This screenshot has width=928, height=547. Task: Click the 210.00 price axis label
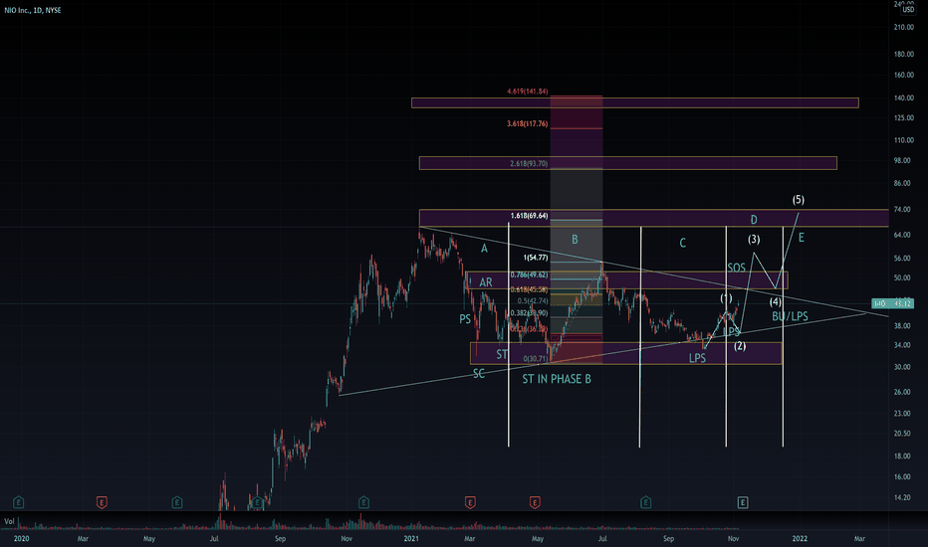coord(904,27)
